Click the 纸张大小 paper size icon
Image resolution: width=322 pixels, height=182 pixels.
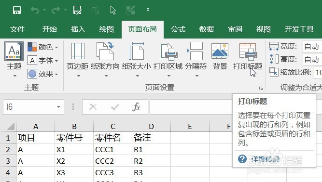[x=136, y=51]
